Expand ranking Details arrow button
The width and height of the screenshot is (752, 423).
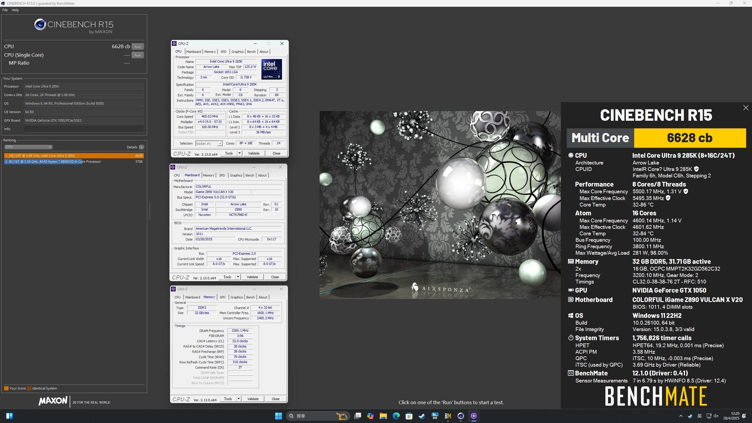(x=142, y=147)
